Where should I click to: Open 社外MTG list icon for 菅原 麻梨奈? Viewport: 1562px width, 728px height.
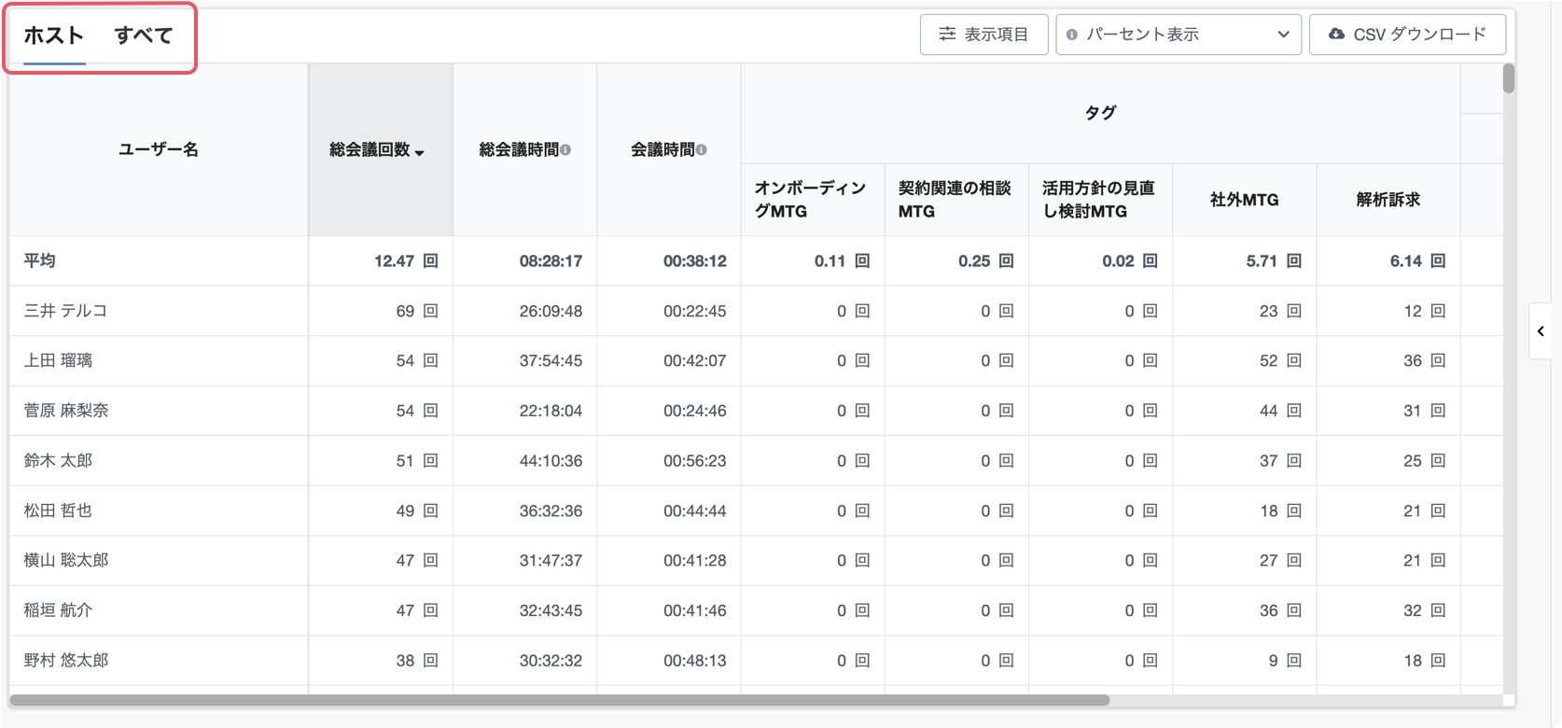(1294, 411)
